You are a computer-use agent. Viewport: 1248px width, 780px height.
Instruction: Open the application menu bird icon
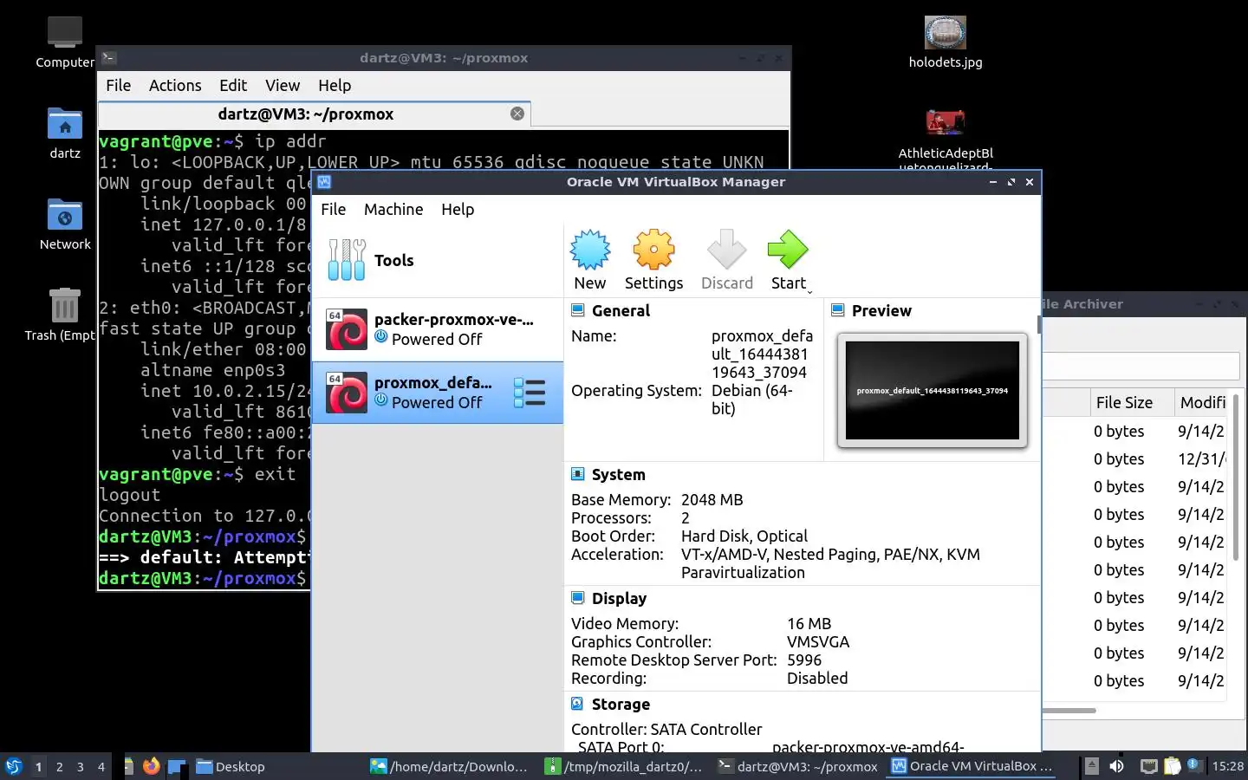[14, 766]
